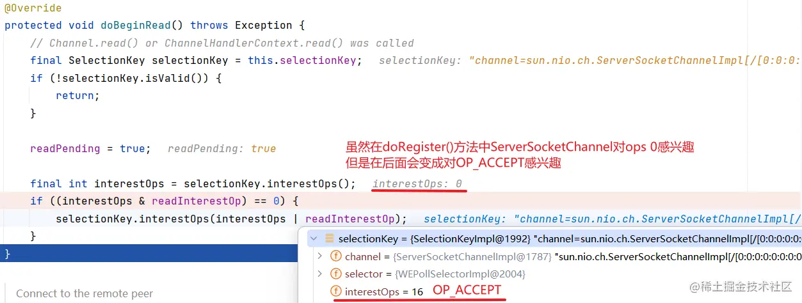Image resolution: width=802 pixels, height=303 pixels.
Task: Click the inline hint 'readPending: true'
Action: point(221,149)
